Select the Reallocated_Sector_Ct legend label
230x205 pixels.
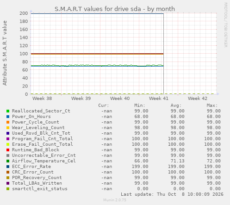tap(41, 111)
